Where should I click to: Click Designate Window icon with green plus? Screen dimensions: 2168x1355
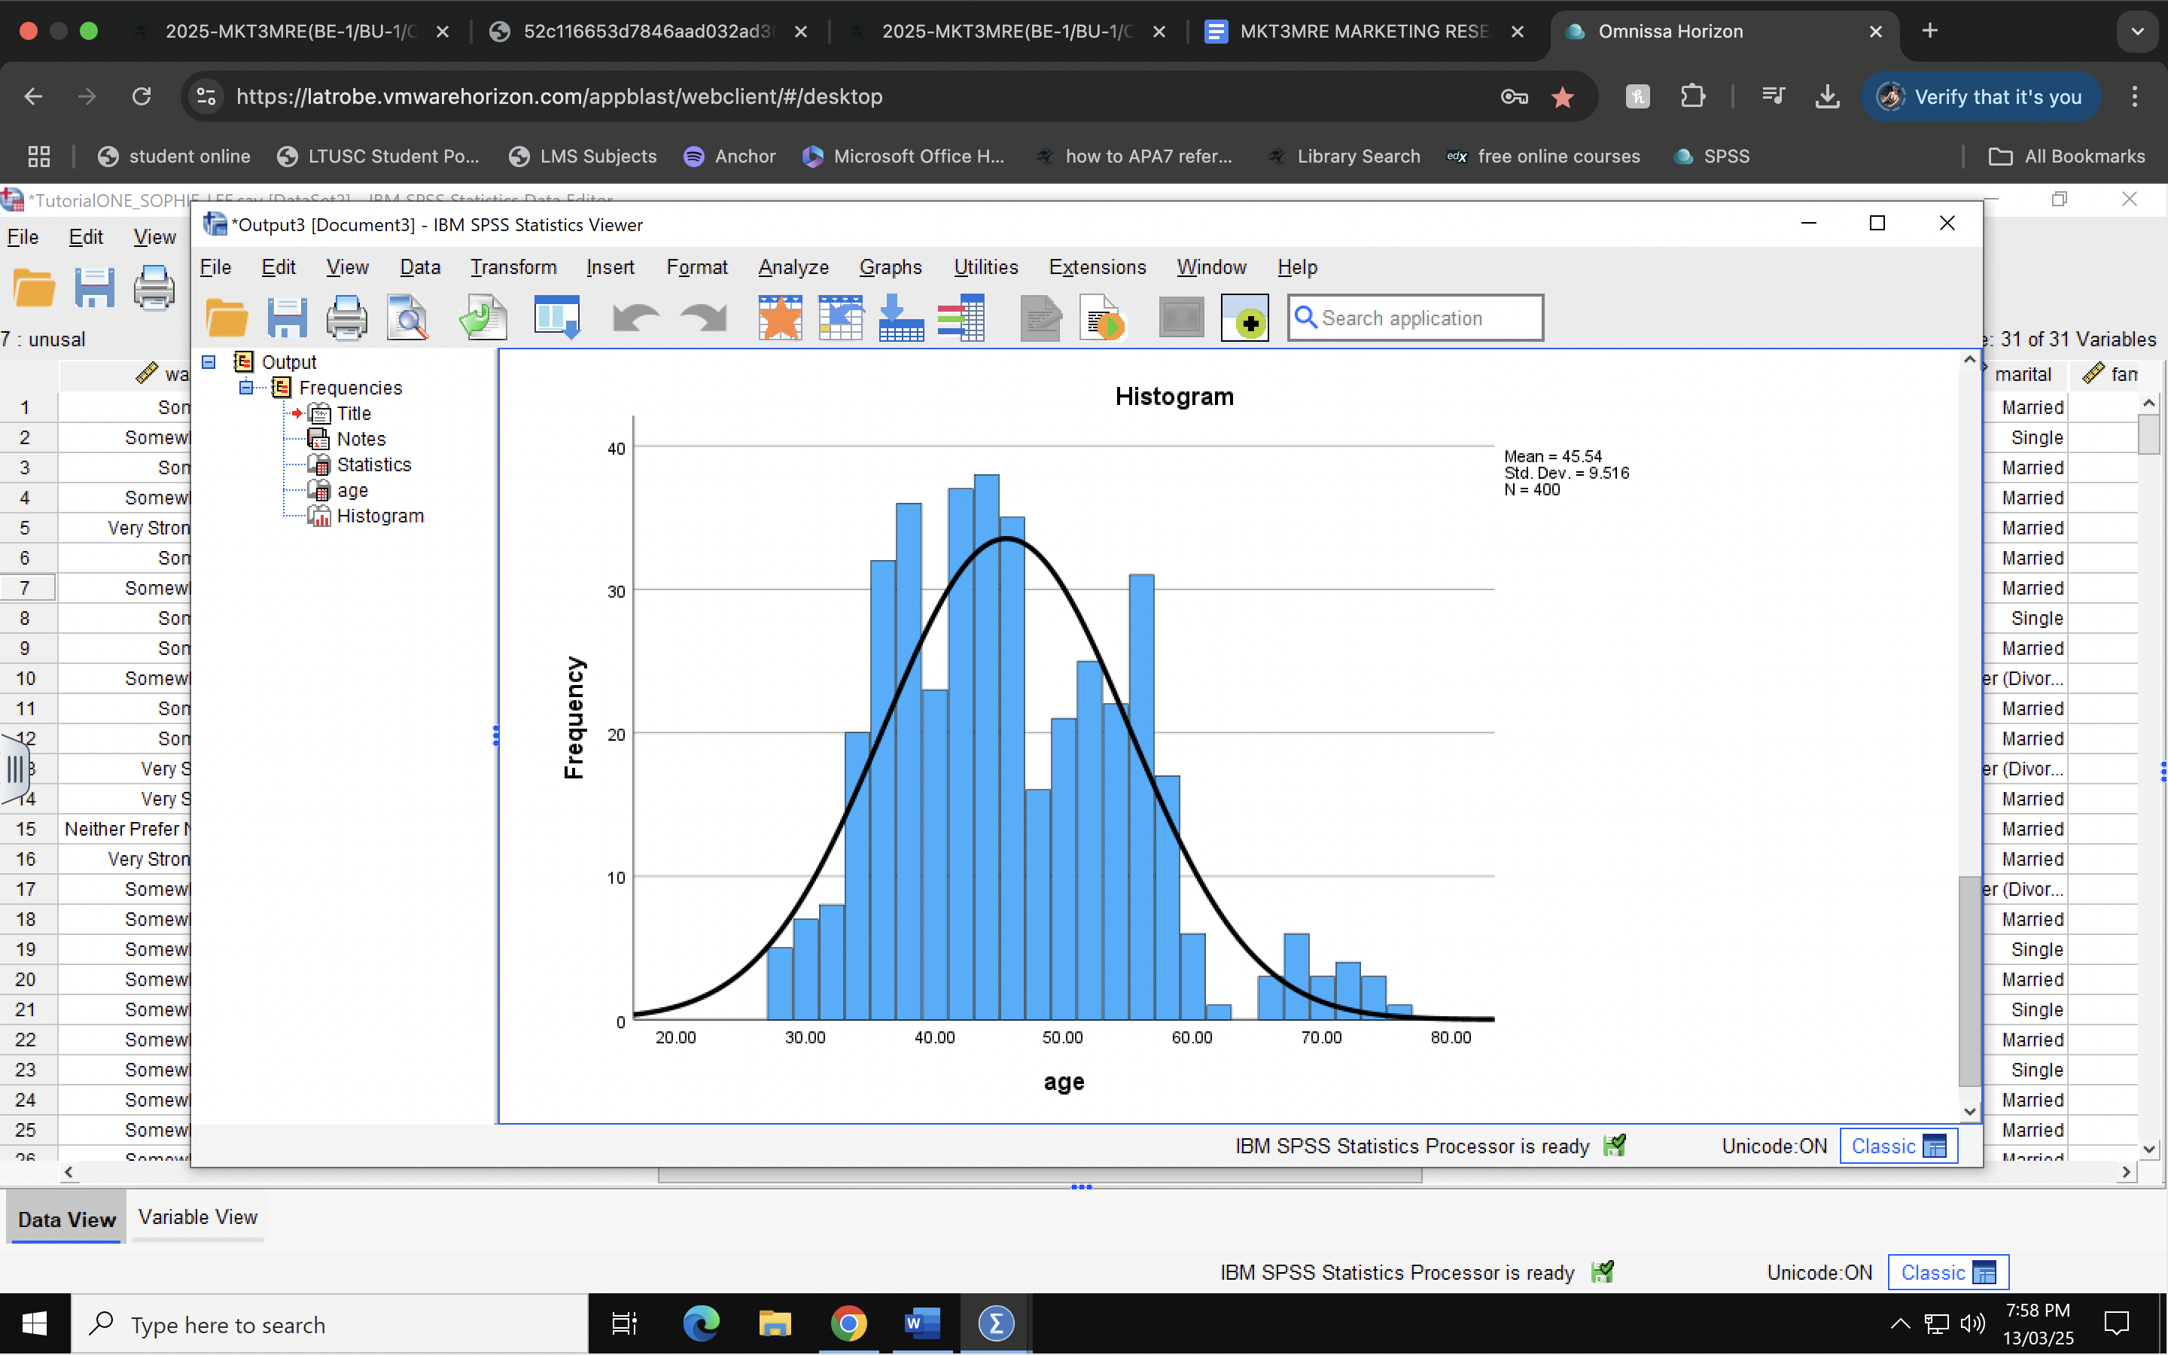1244,318
